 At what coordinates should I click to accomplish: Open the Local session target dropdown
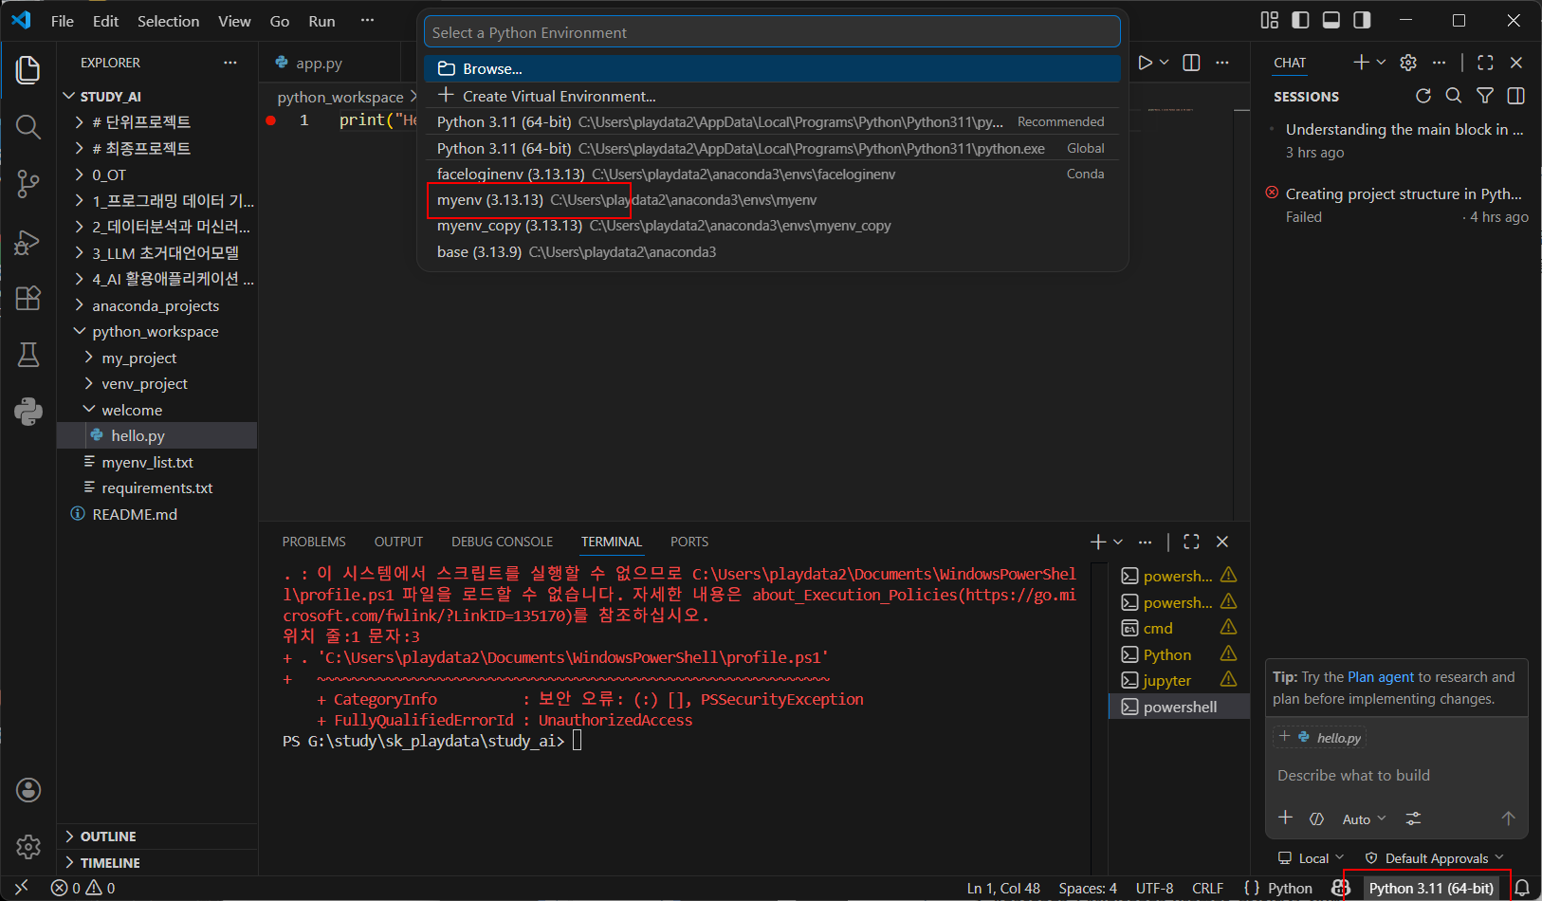(1311, 858)
